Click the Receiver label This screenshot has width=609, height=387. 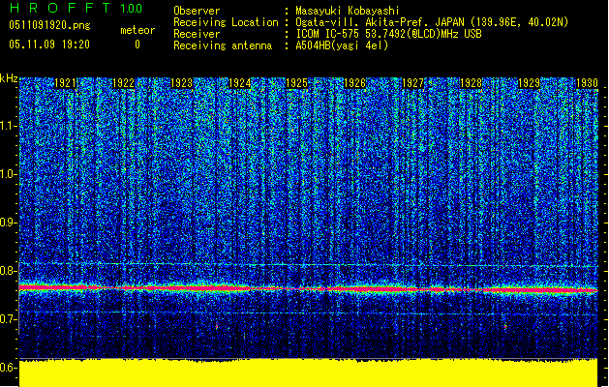(197, 34)
